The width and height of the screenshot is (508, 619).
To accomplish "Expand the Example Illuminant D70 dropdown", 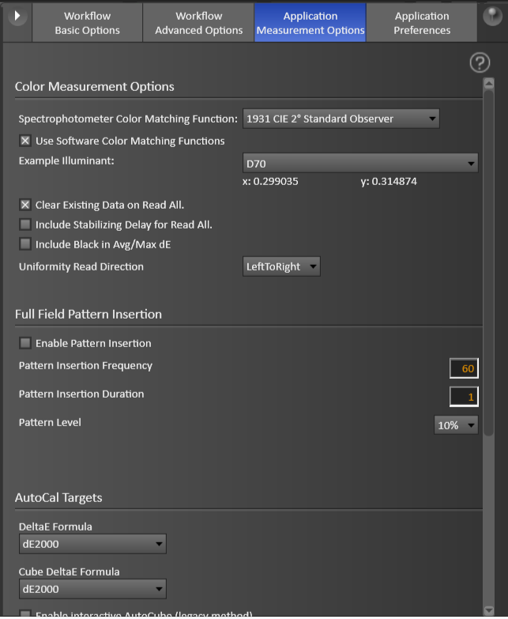I will 360,163.
